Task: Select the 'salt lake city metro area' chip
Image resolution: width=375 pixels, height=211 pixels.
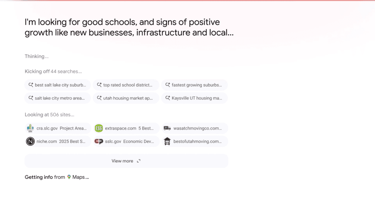Action: tap(57, 98)
